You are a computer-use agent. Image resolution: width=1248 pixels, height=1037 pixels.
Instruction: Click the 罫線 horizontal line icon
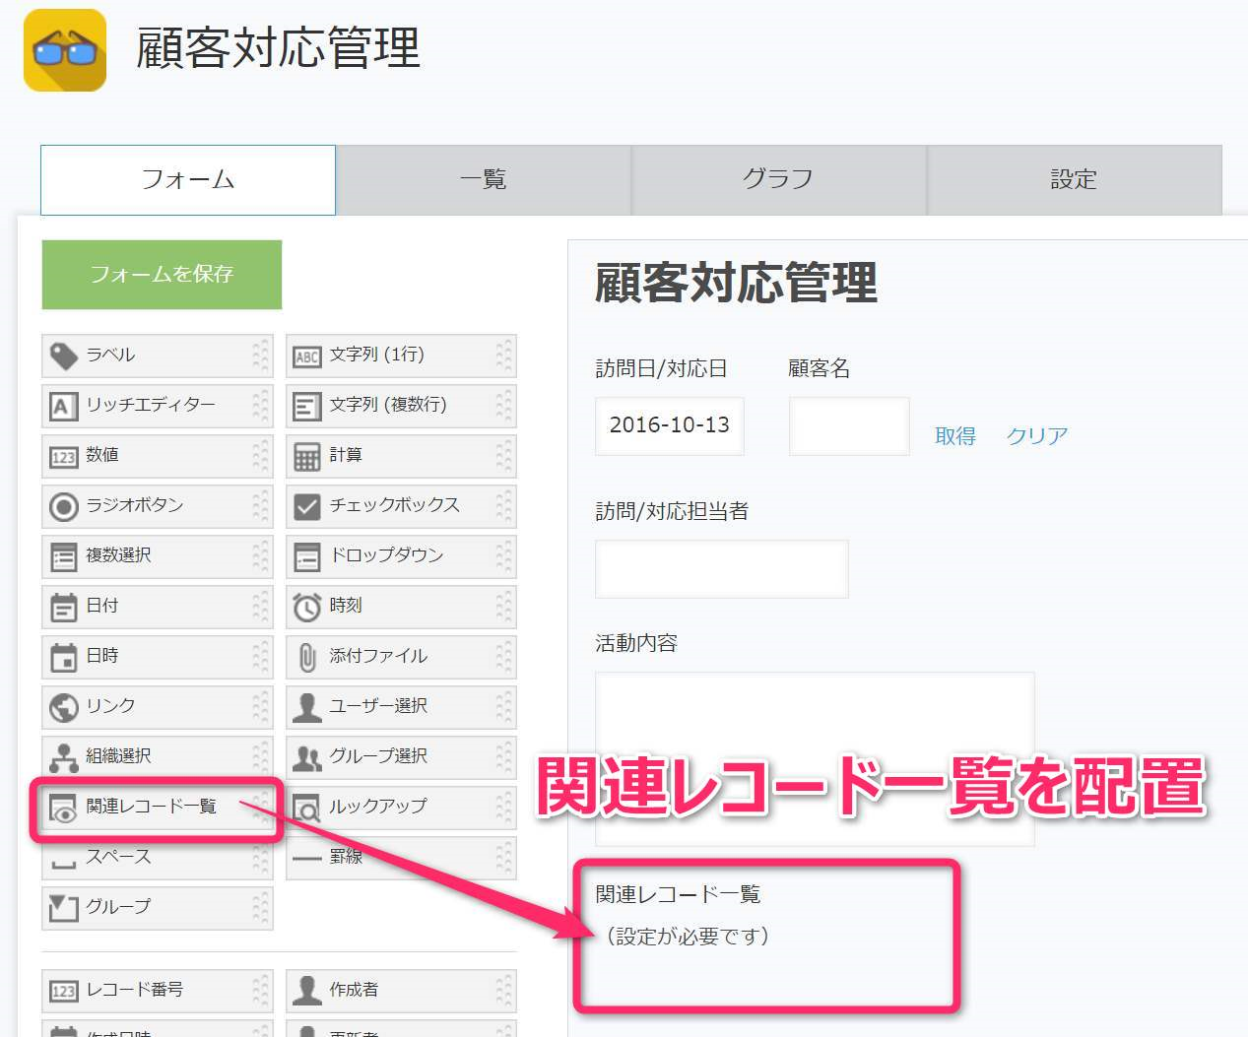[x=307, y=859]
